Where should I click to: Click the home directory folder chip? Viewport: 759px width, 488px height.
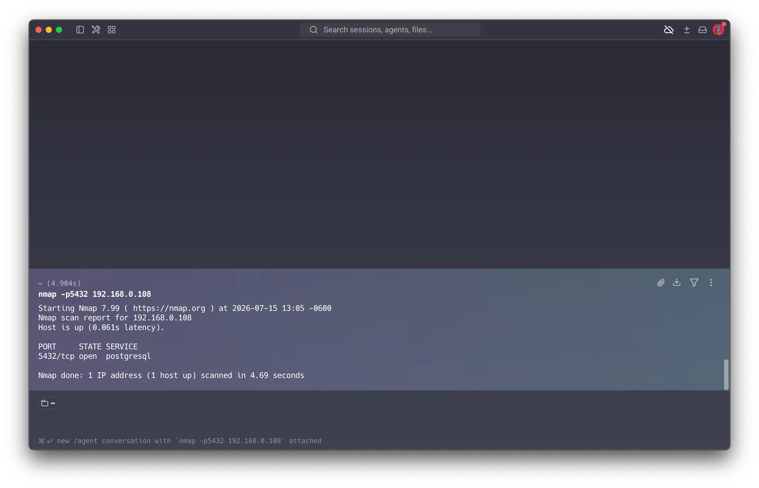point(48,403)
